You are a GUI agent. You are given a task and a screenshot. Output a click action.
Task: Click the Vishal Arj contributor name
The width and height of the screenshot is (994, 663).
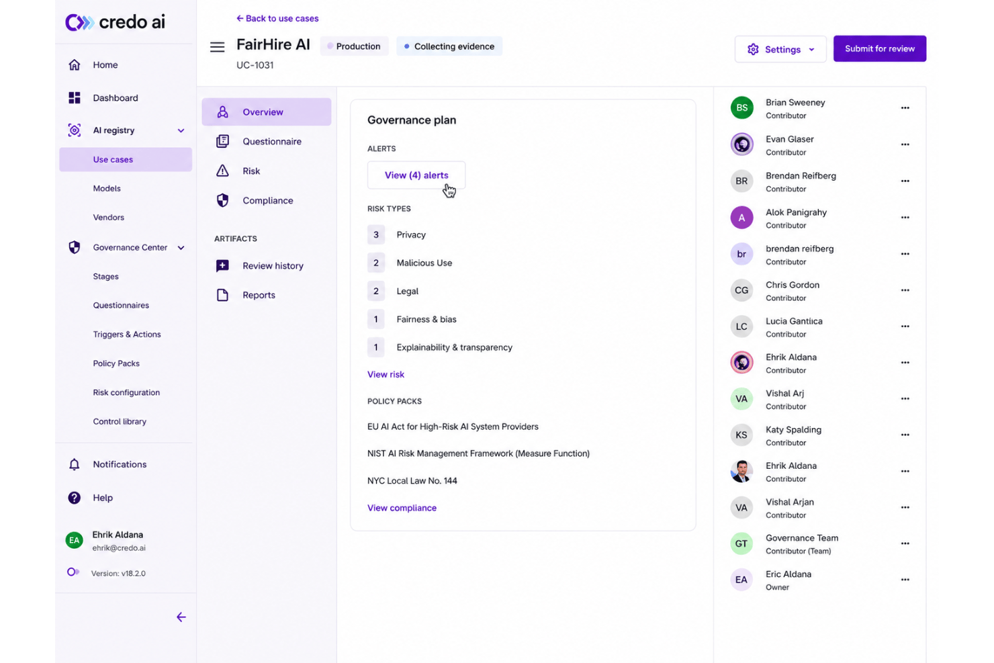(784, 394)
